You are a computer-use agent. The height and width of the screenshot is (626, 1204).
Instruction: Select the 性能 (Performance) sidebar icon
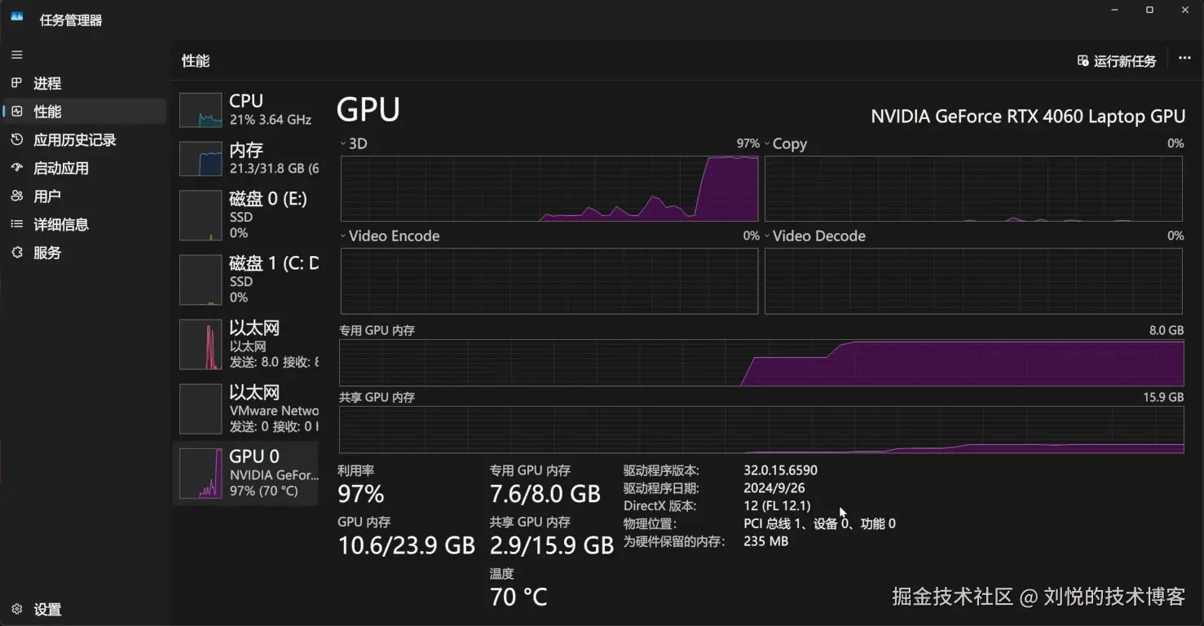point(17,112)
